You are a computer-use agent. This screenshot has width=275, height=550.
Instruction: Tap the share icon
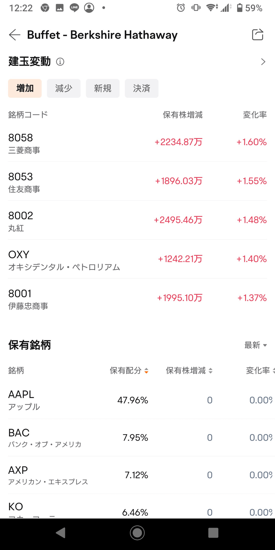pyautogui.click(x=258, y=35)
